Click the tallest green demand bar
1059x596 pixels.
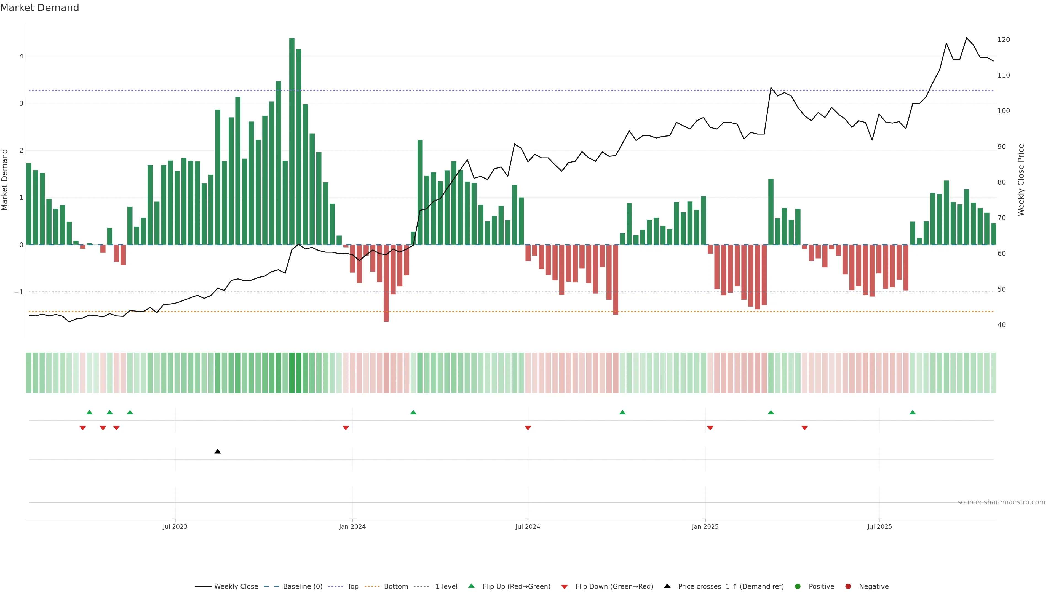pos(292,140)
